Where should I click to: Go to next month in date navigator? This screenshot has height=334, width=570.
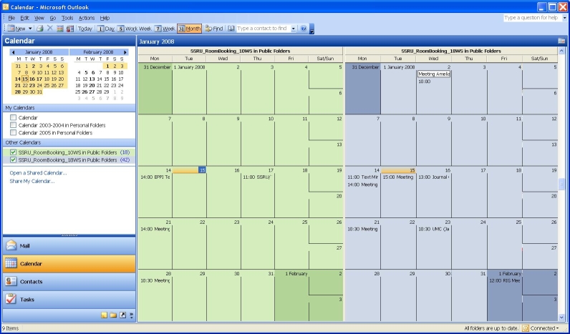click(125, 52)
